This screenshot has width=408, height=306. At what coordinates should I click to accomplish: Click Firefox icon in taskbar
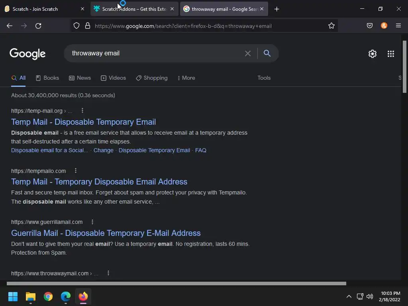(x=83, y=296)
